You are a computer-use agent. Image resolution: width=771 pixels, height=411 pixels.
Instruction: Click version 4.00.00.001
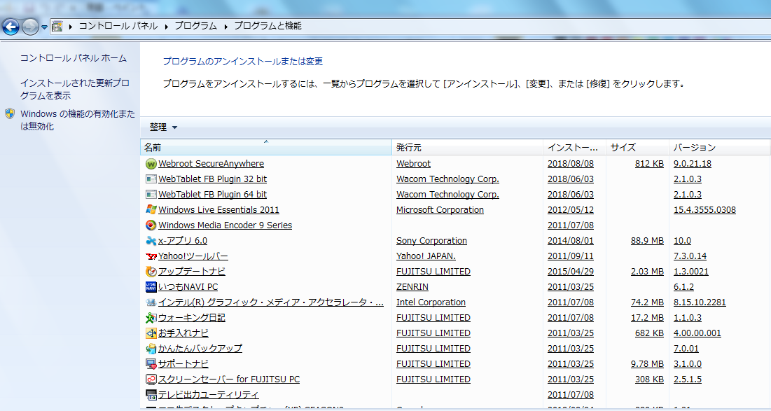697,333
